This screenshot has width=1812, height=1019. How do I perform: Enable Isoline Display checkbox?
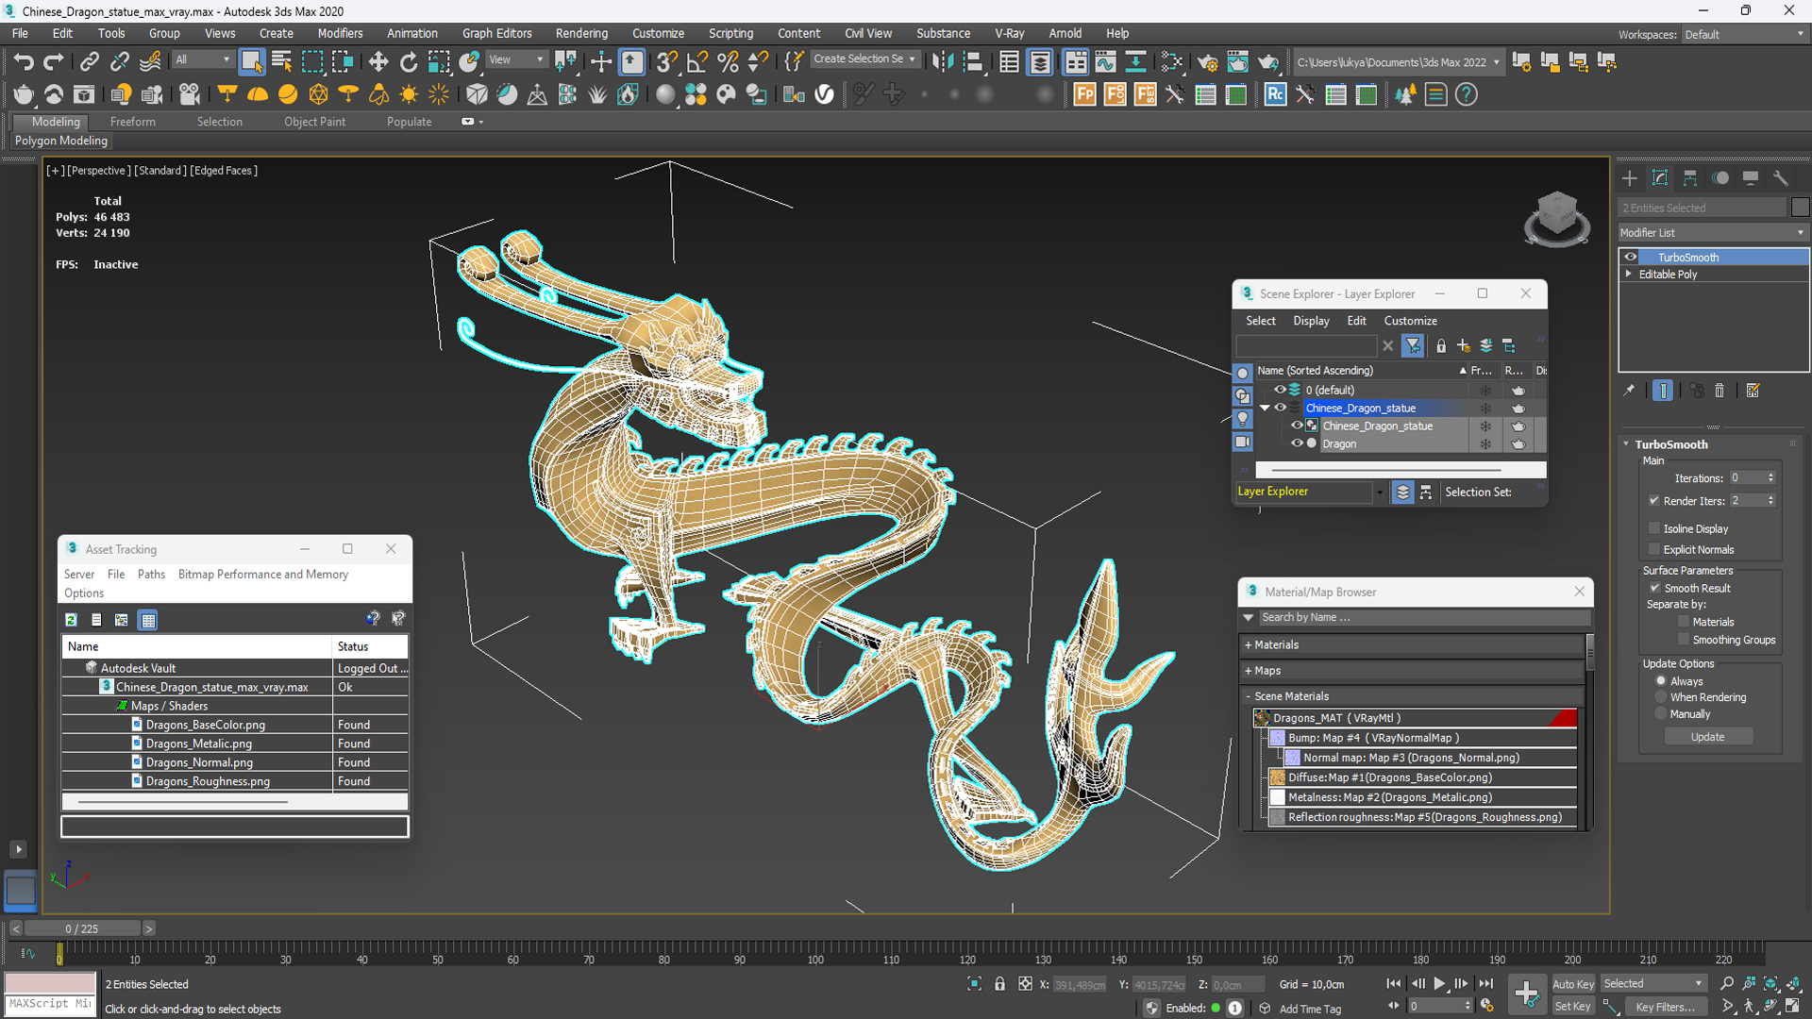click(x=1654, y=528)
